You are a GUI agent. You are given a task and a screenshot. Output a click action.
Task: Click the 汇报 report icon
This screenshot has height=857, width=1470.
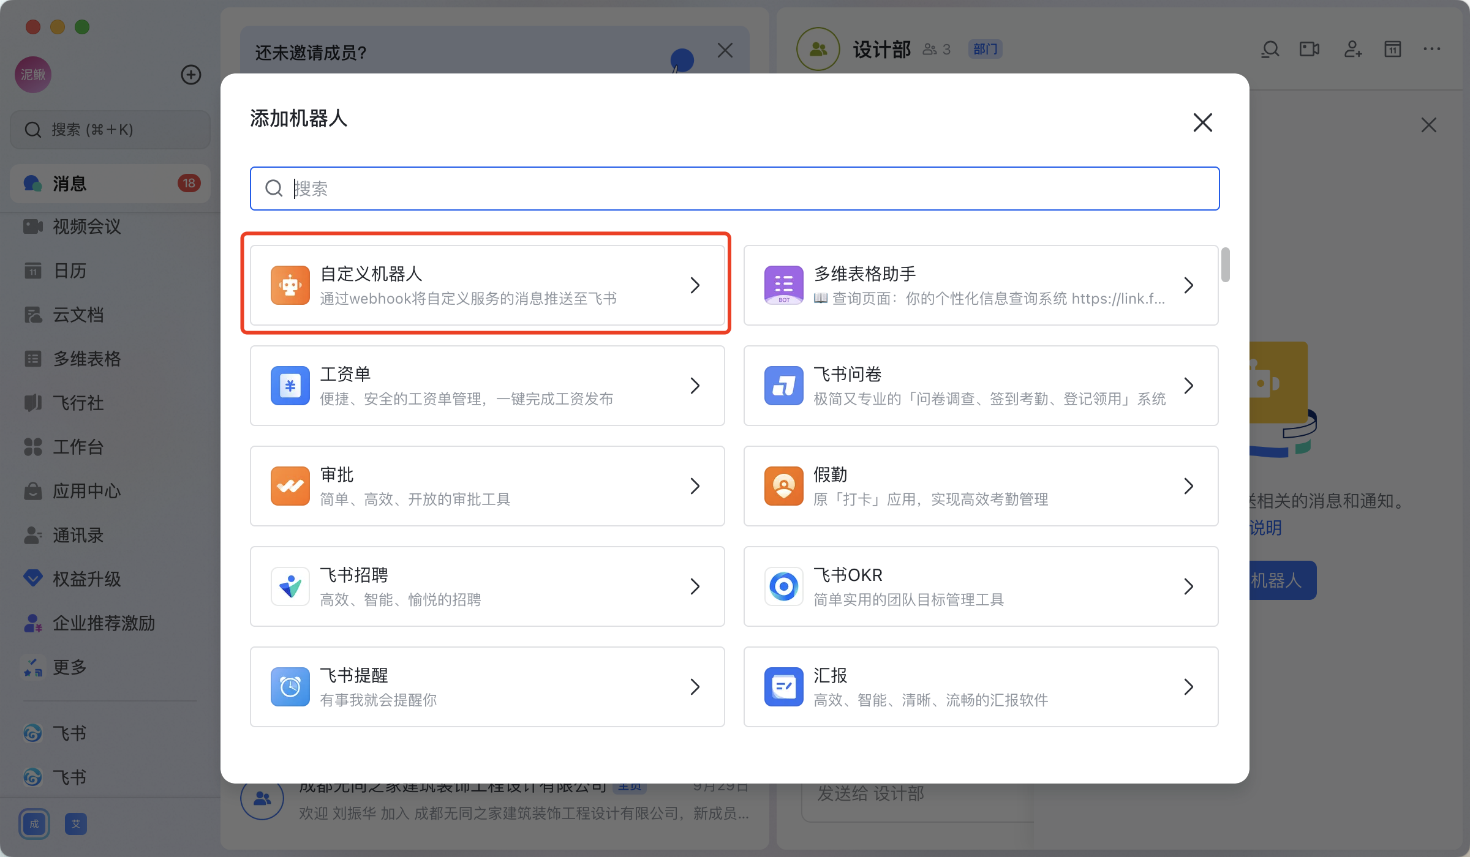[x=783, y=687]
